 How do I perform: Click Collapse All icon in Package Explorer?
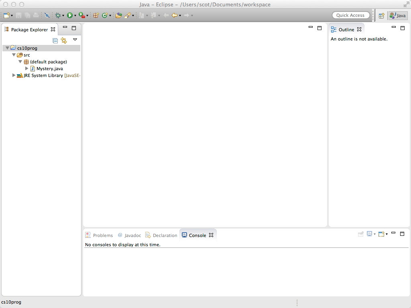tap(55, 41)
